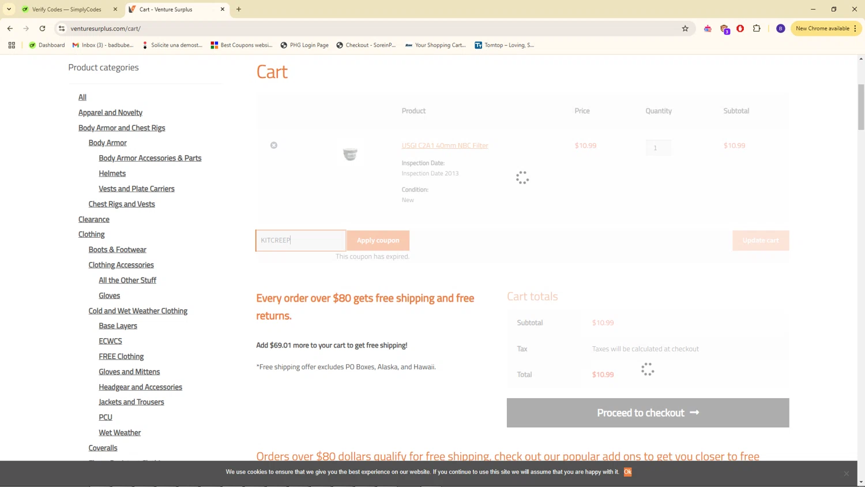The image size is (865, 487).
Task: Open the Dashboard bookmark
Action: [47, 45]
